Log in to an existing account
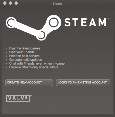Screen dimensions: 115x117 pyautogui.click(x=83, y=83)
